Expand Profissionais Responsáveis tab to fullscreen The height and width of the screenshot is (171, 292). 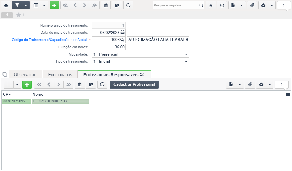click(142, 75)
